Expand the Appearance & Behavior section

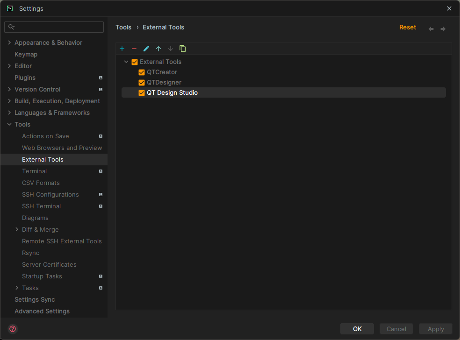tap(9, 42)
